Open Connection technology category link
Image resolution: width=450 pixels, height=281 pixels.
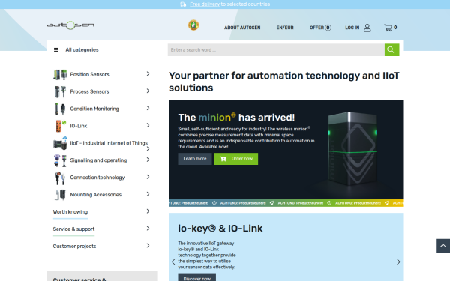(97, 178)
